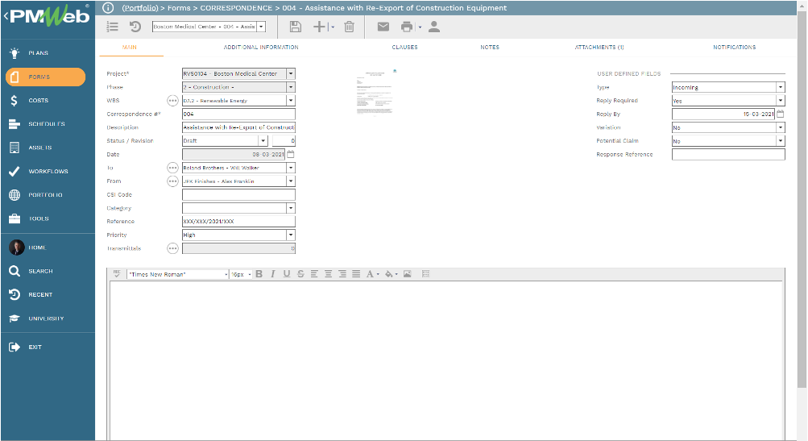The image size is (808, 441).
Task: Click the attached document thumbnail preview
Action: tap(375, 93)
